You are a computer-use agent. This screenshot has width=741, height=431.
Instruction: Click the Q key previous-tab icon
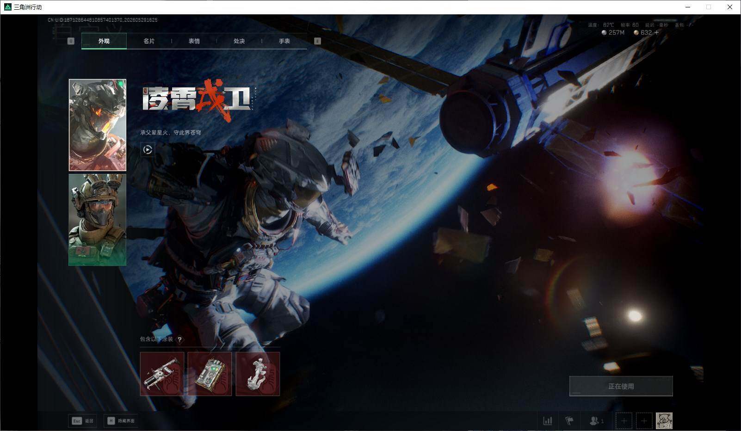[71, 41]
